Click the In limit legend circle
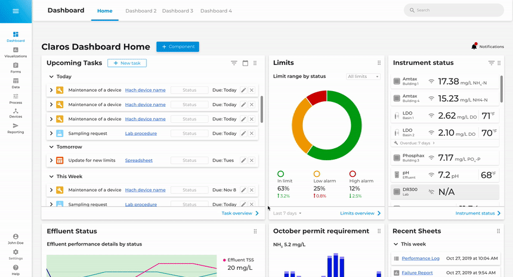Image resolution: width=513 pixels, height=277 pixels. (281, 174)
